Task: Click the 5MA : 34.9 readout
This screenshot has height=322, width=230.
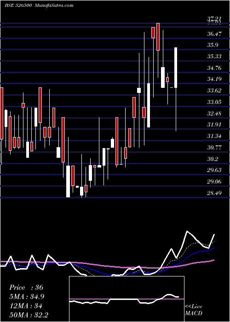Action: pos(27,297)
